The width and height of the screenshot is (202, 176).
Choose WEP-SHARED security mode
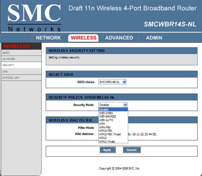click(x=113, y=116)
